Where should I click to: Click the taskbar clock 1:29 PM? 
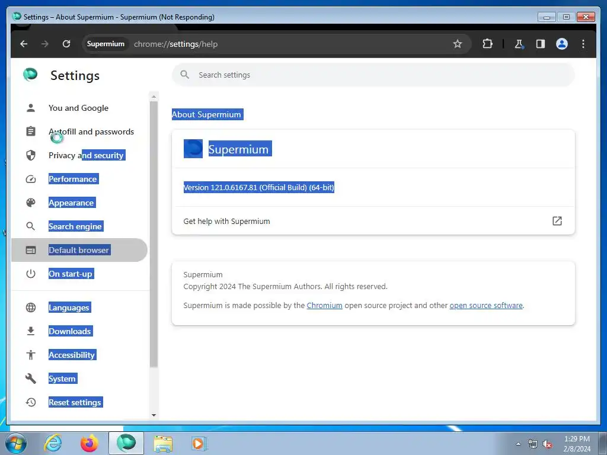[577, 439]
